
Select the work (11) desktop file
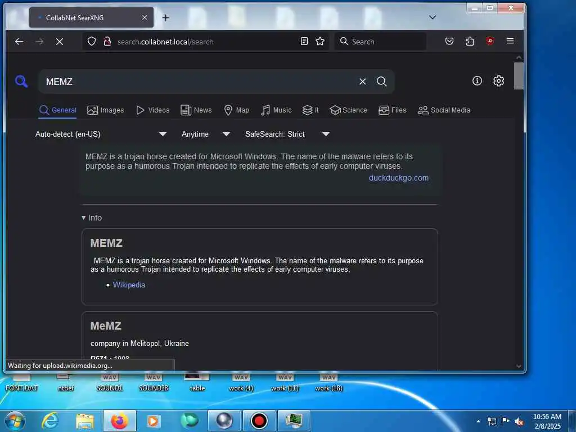(x=285, y=382)
